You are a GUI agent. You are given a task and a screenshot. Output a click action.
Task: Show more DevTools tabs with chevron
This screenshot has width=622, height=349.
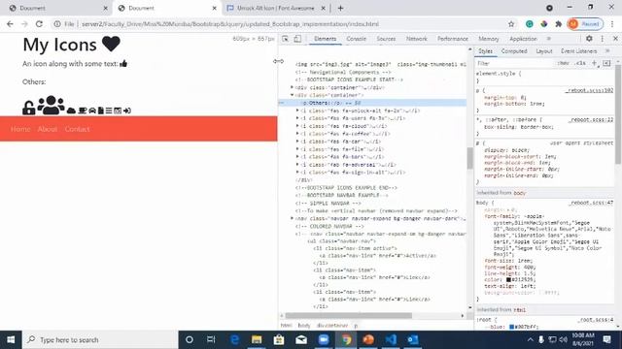click(x=549, y=39)
